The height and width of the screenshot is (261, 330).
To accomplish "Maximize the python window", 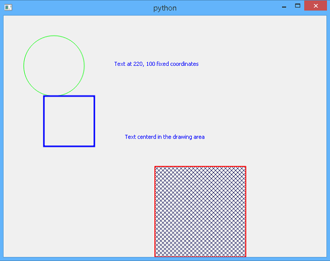I will click(x=298, y=6).
